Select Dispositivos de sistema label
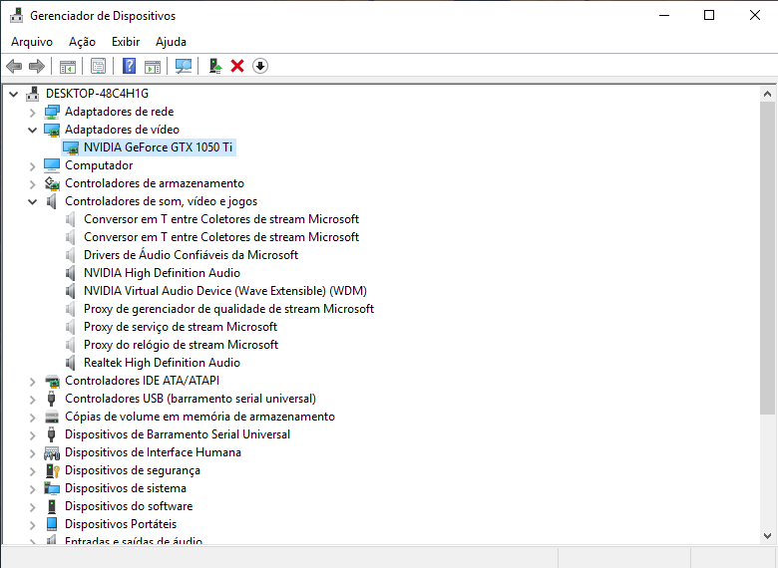This screenshot has height=568, width=778. (126, 488)
